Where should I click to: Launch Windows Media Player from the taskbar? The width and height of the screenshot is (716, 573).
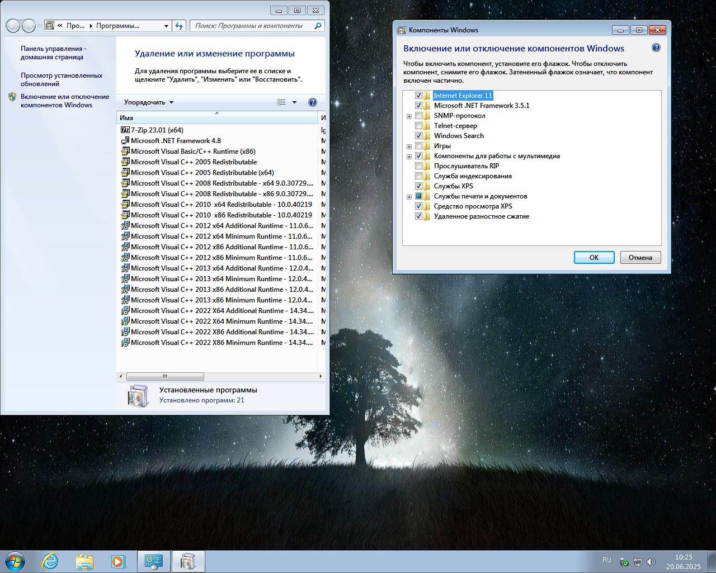(x=119, y=561)
